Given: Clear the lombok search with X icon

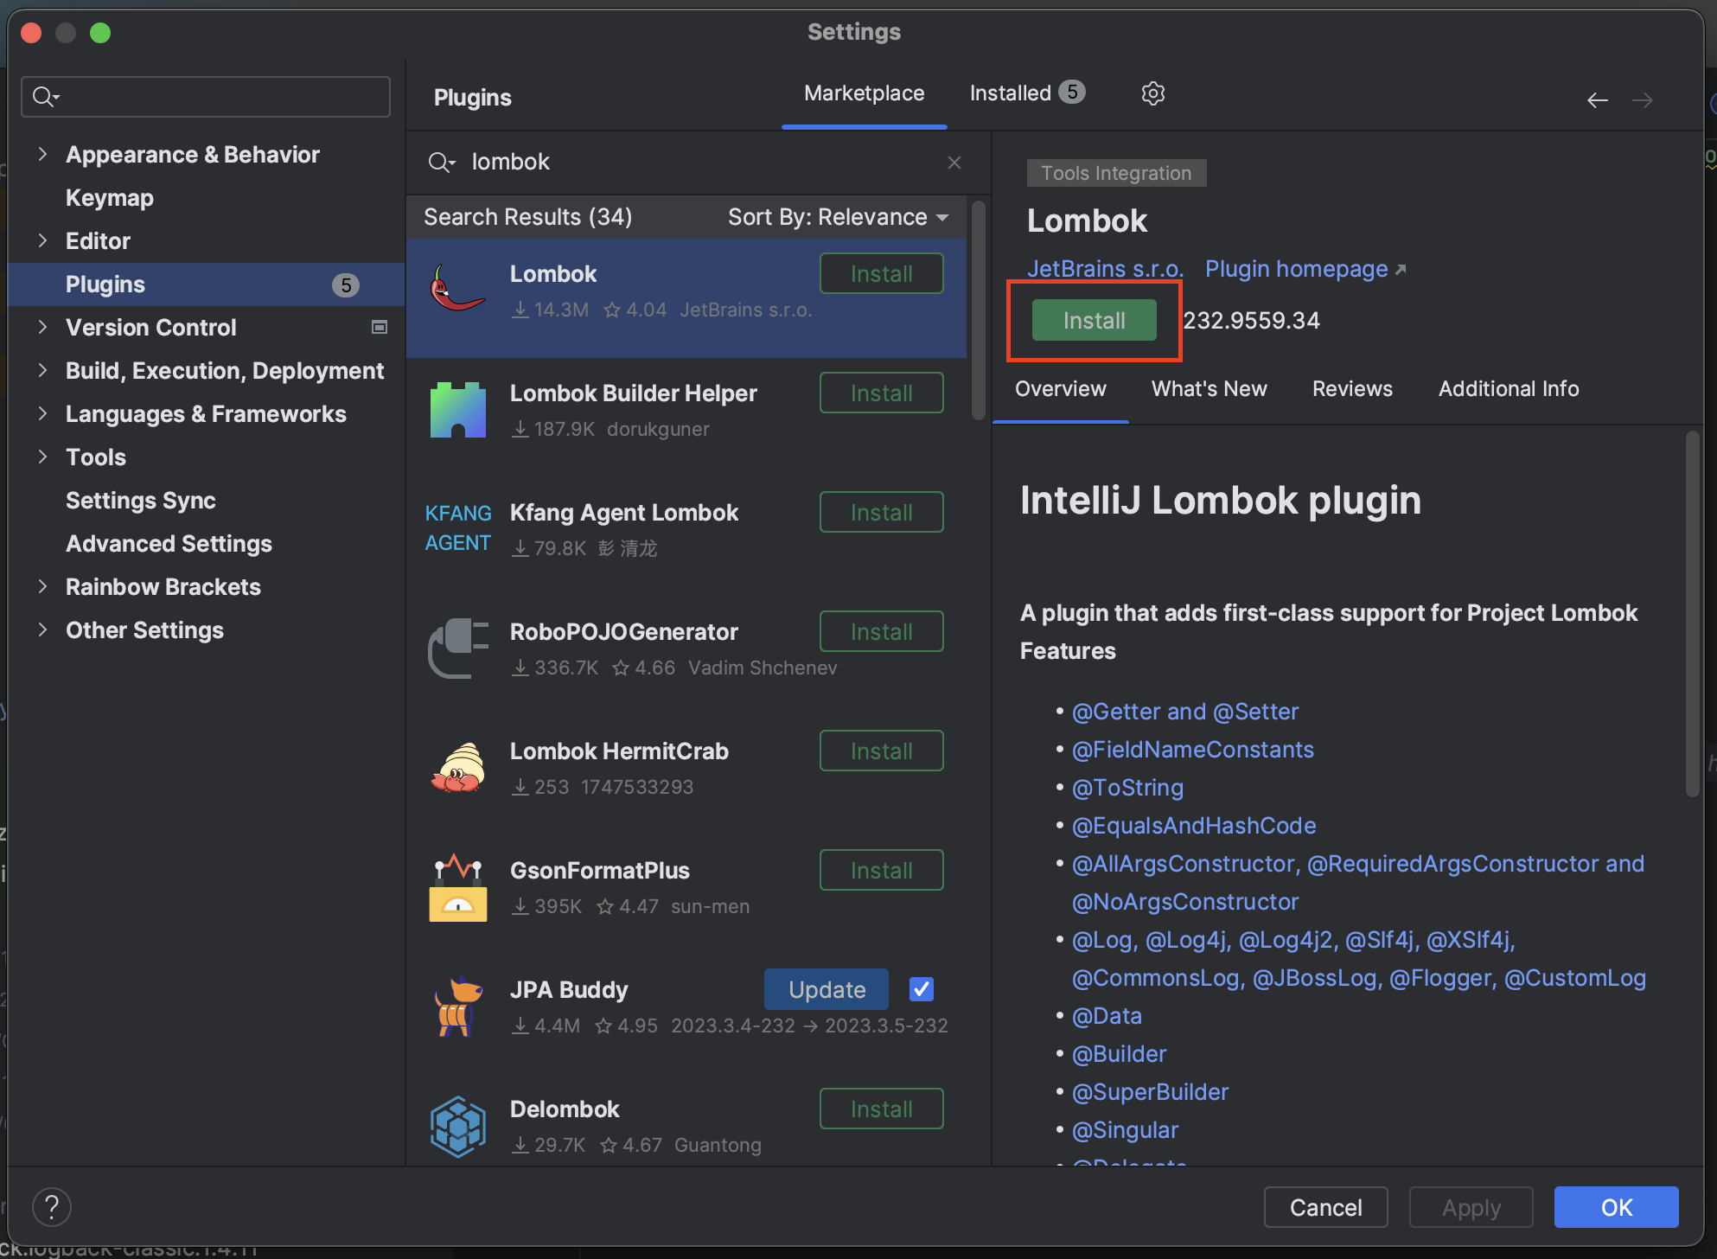Looking at the screenshot, I should 954,163.
